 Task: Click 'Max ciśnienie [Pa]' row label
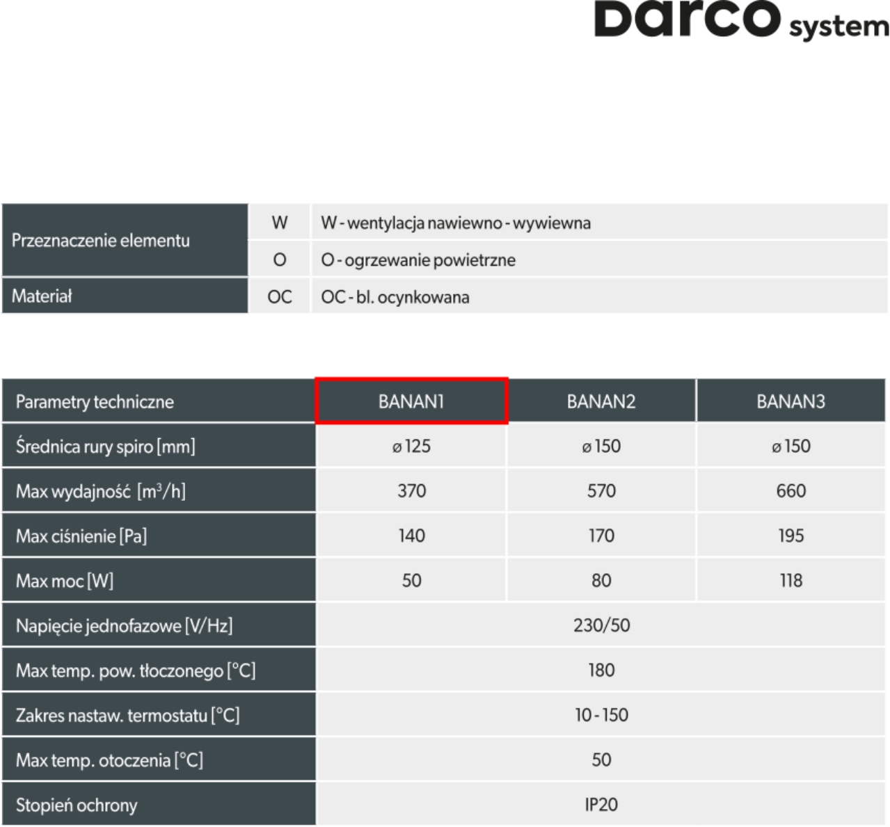159,536
